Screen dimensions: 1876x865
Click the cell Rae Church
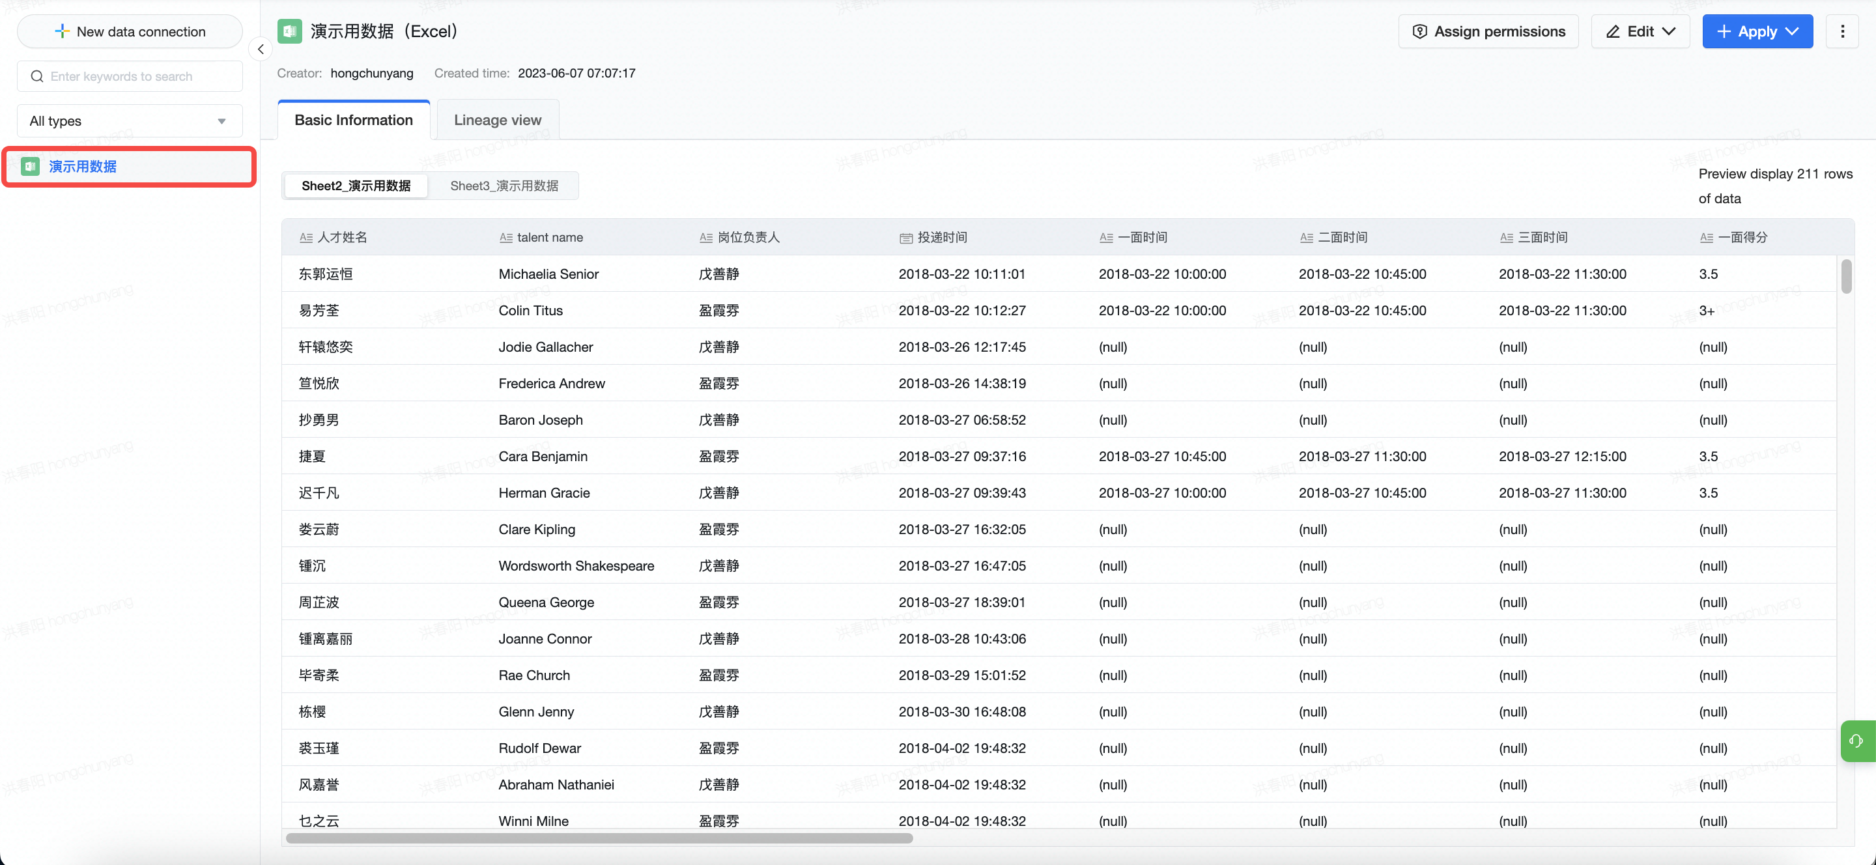coord(534,675)
